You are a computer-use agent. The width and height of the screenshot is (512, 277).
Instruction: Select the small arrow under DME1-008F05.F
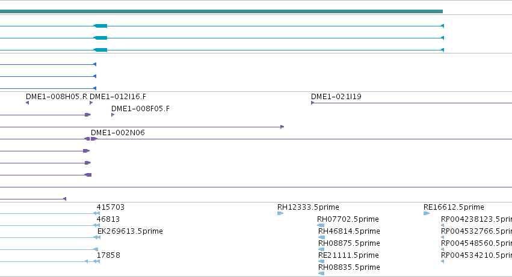(x=113, y=115)
